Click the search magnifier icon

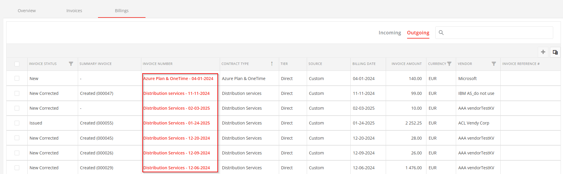[x=441, y=33]
